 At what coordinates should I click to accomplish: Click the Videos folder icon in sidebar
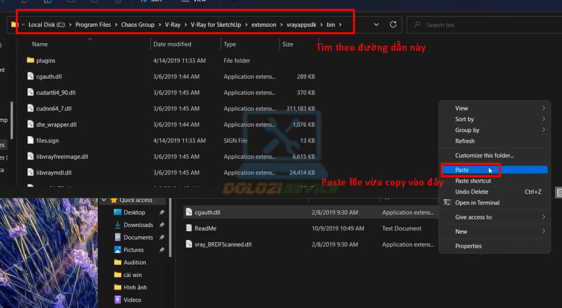click(118, 300)
